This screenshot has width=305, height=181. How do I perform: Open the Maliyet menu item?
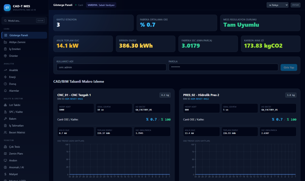(x=24, y=174)
